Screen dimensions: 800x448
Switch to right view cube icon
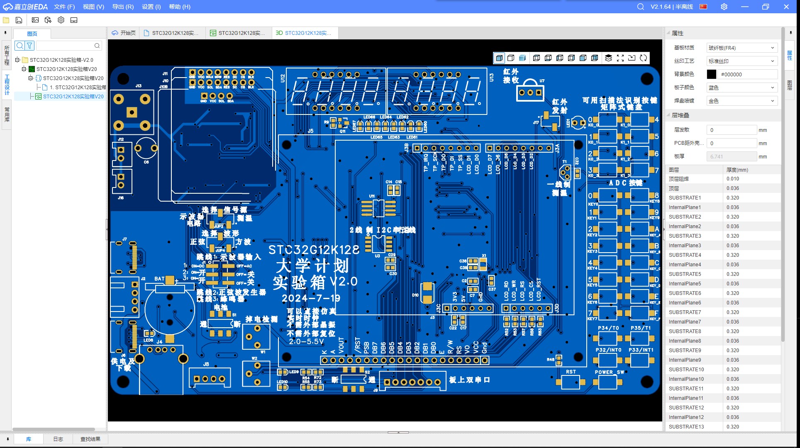point(571,58)
